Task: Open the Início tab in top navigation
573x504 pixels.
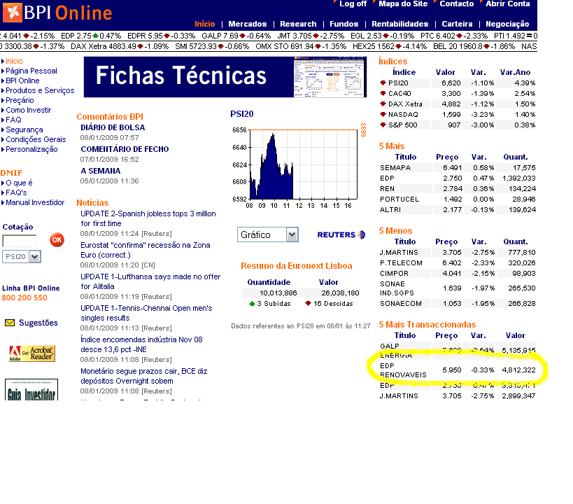Action: pos(204,24)
